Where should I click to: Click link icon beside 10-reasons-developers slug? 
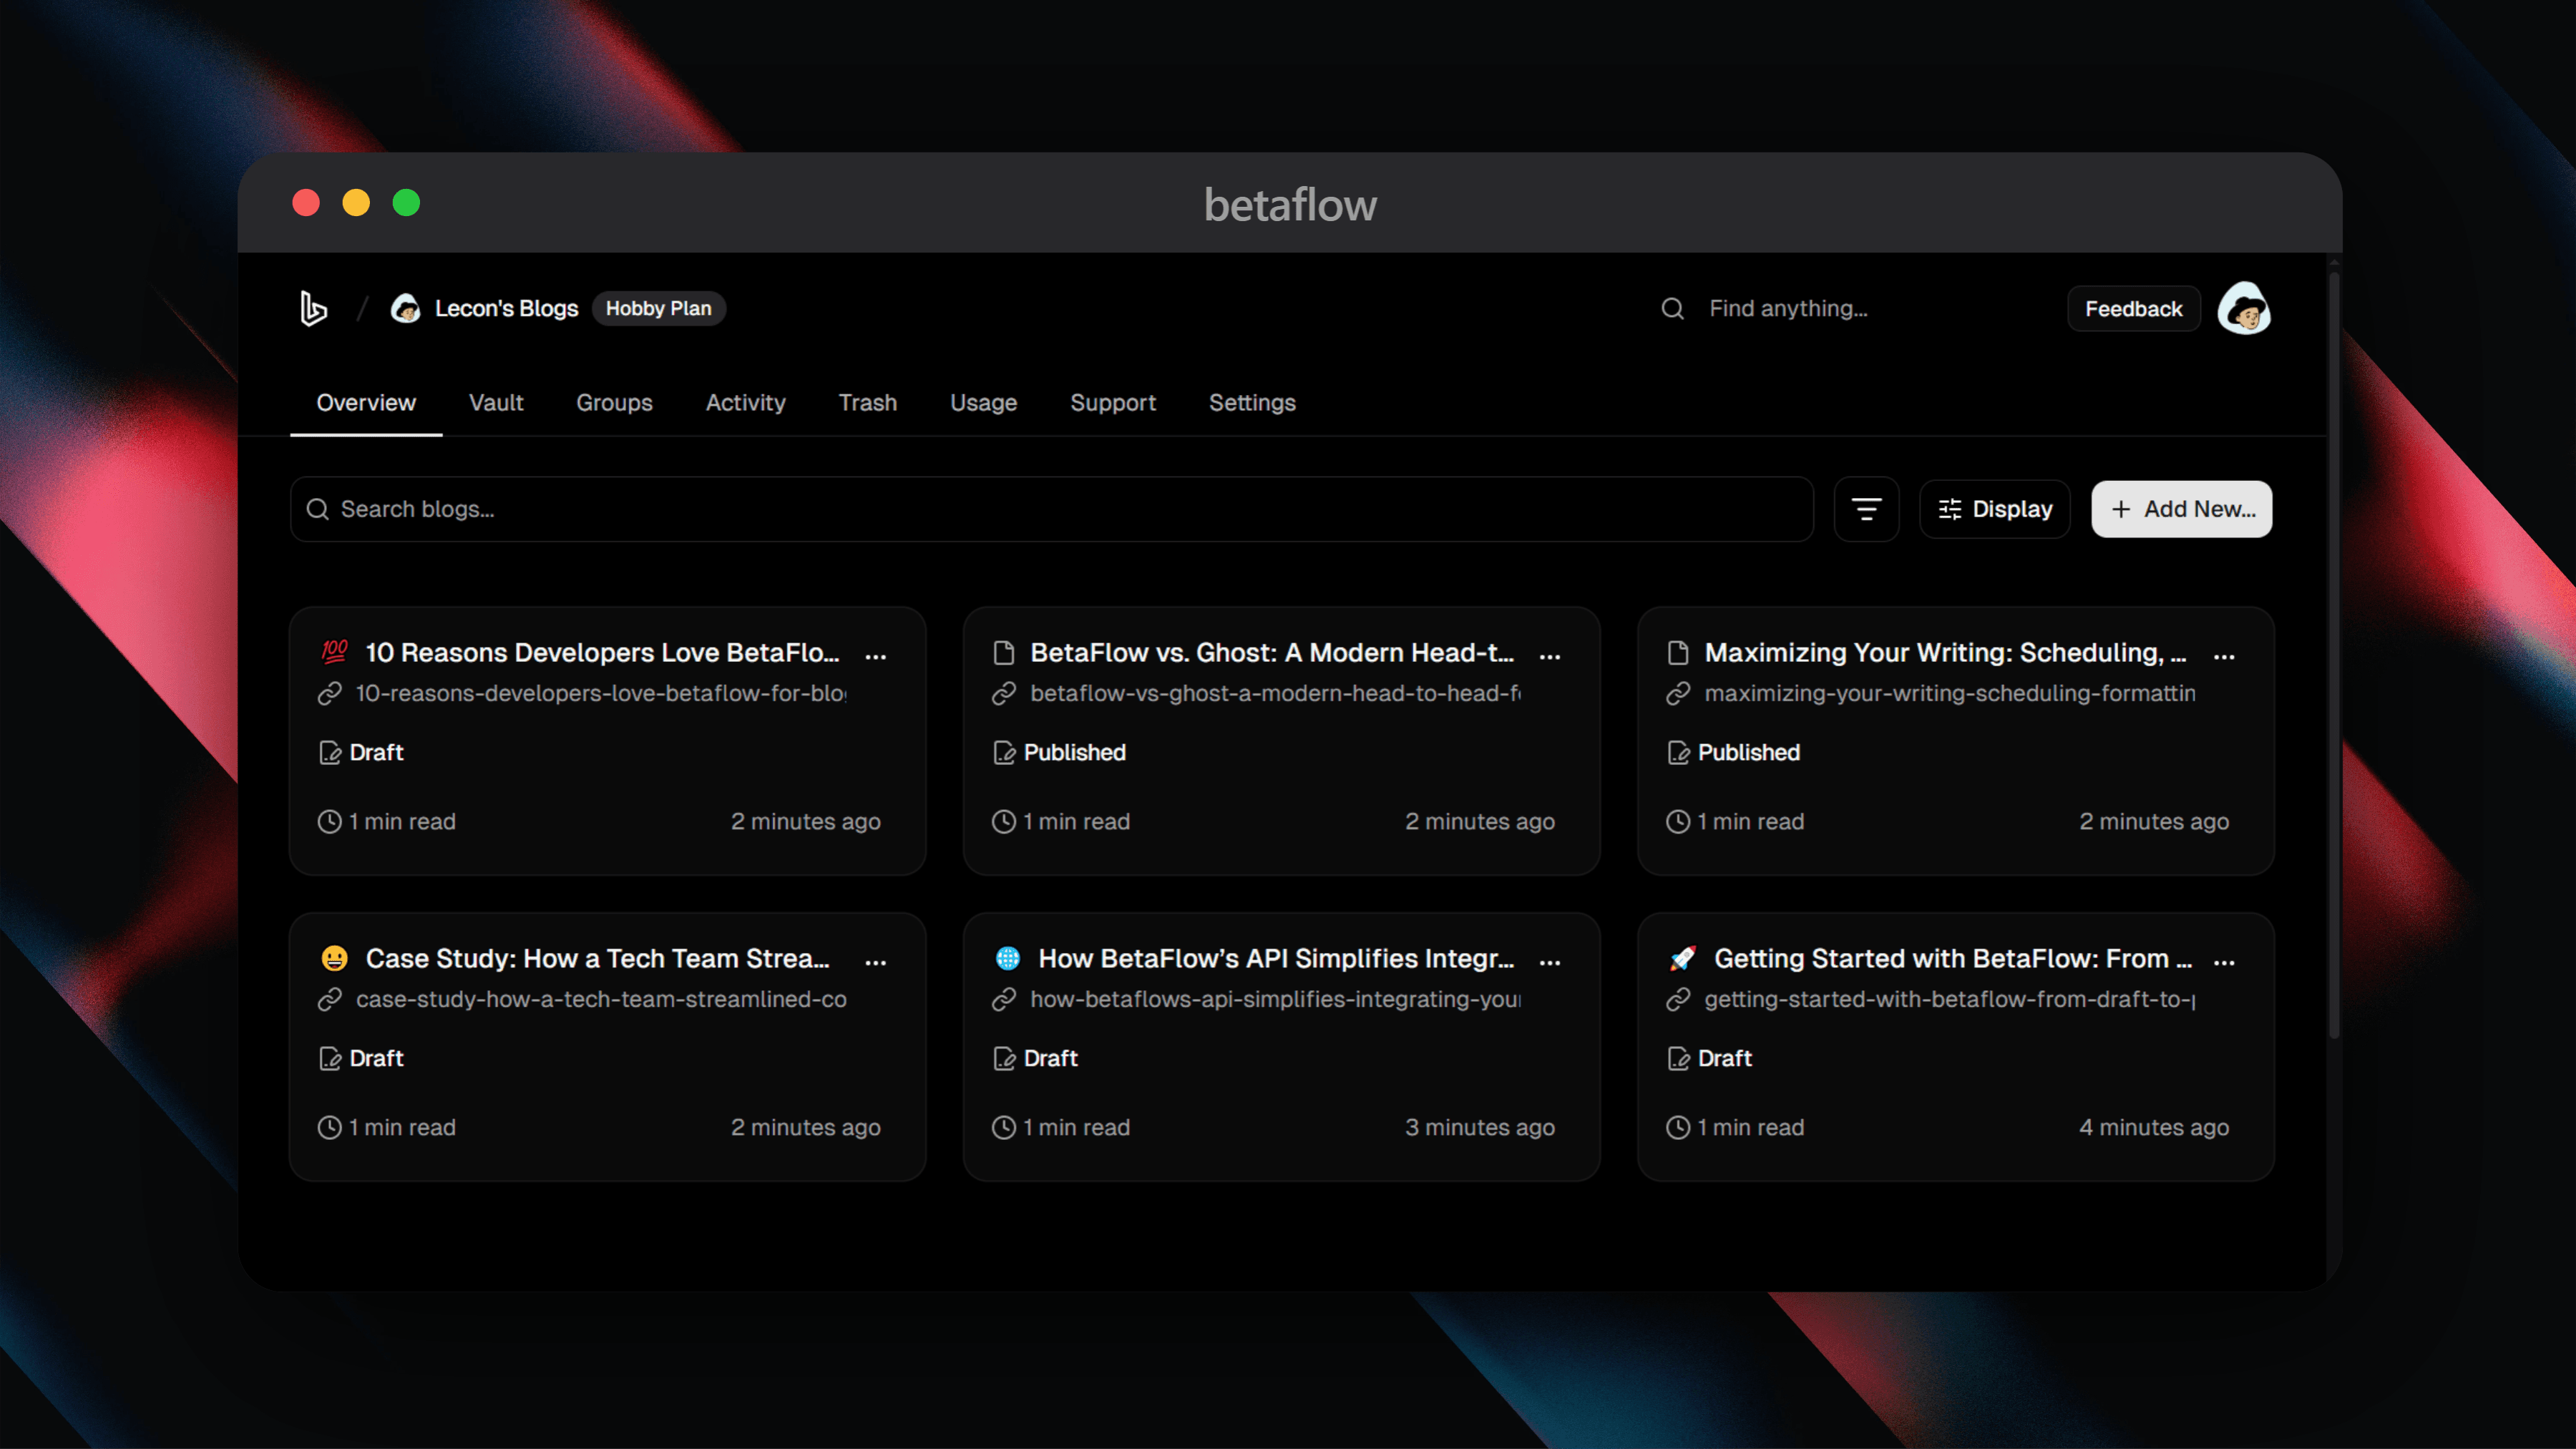tap(330, 694)
